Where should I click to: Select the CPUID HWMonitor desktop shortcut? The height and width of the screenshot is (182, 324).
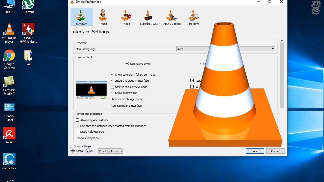28,33
